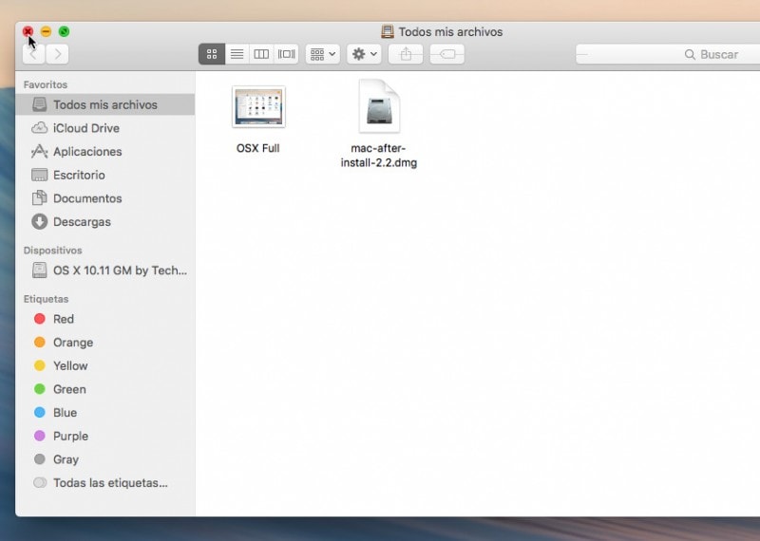Image resolution: width=760 pixels, height=541 pixels.
Task: Select the OSX Full image thumbnail
Action: click(258, 107)
